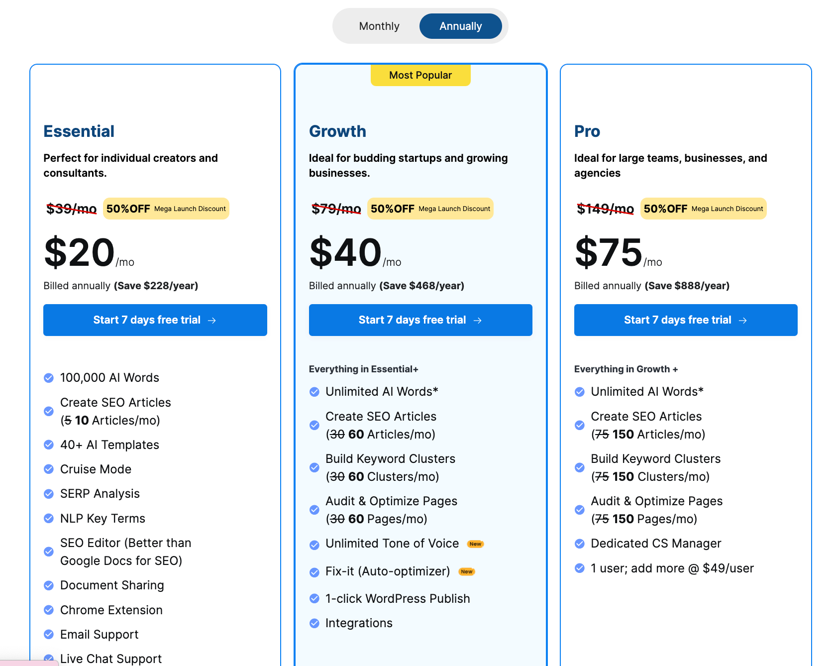Click the New badge beside Unlimited Tone of Voice
The image size is (834, 666).
click(476, 544)
